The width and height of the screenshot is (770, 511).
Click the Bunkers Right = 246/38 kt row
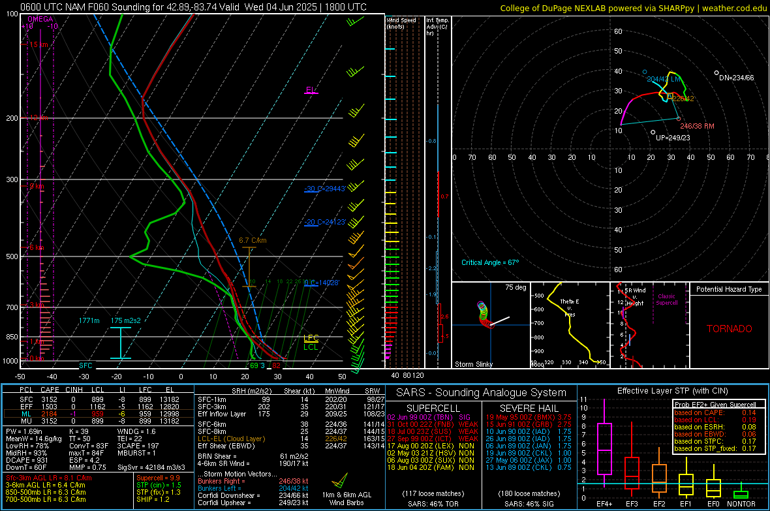click(x=253, y=481)
